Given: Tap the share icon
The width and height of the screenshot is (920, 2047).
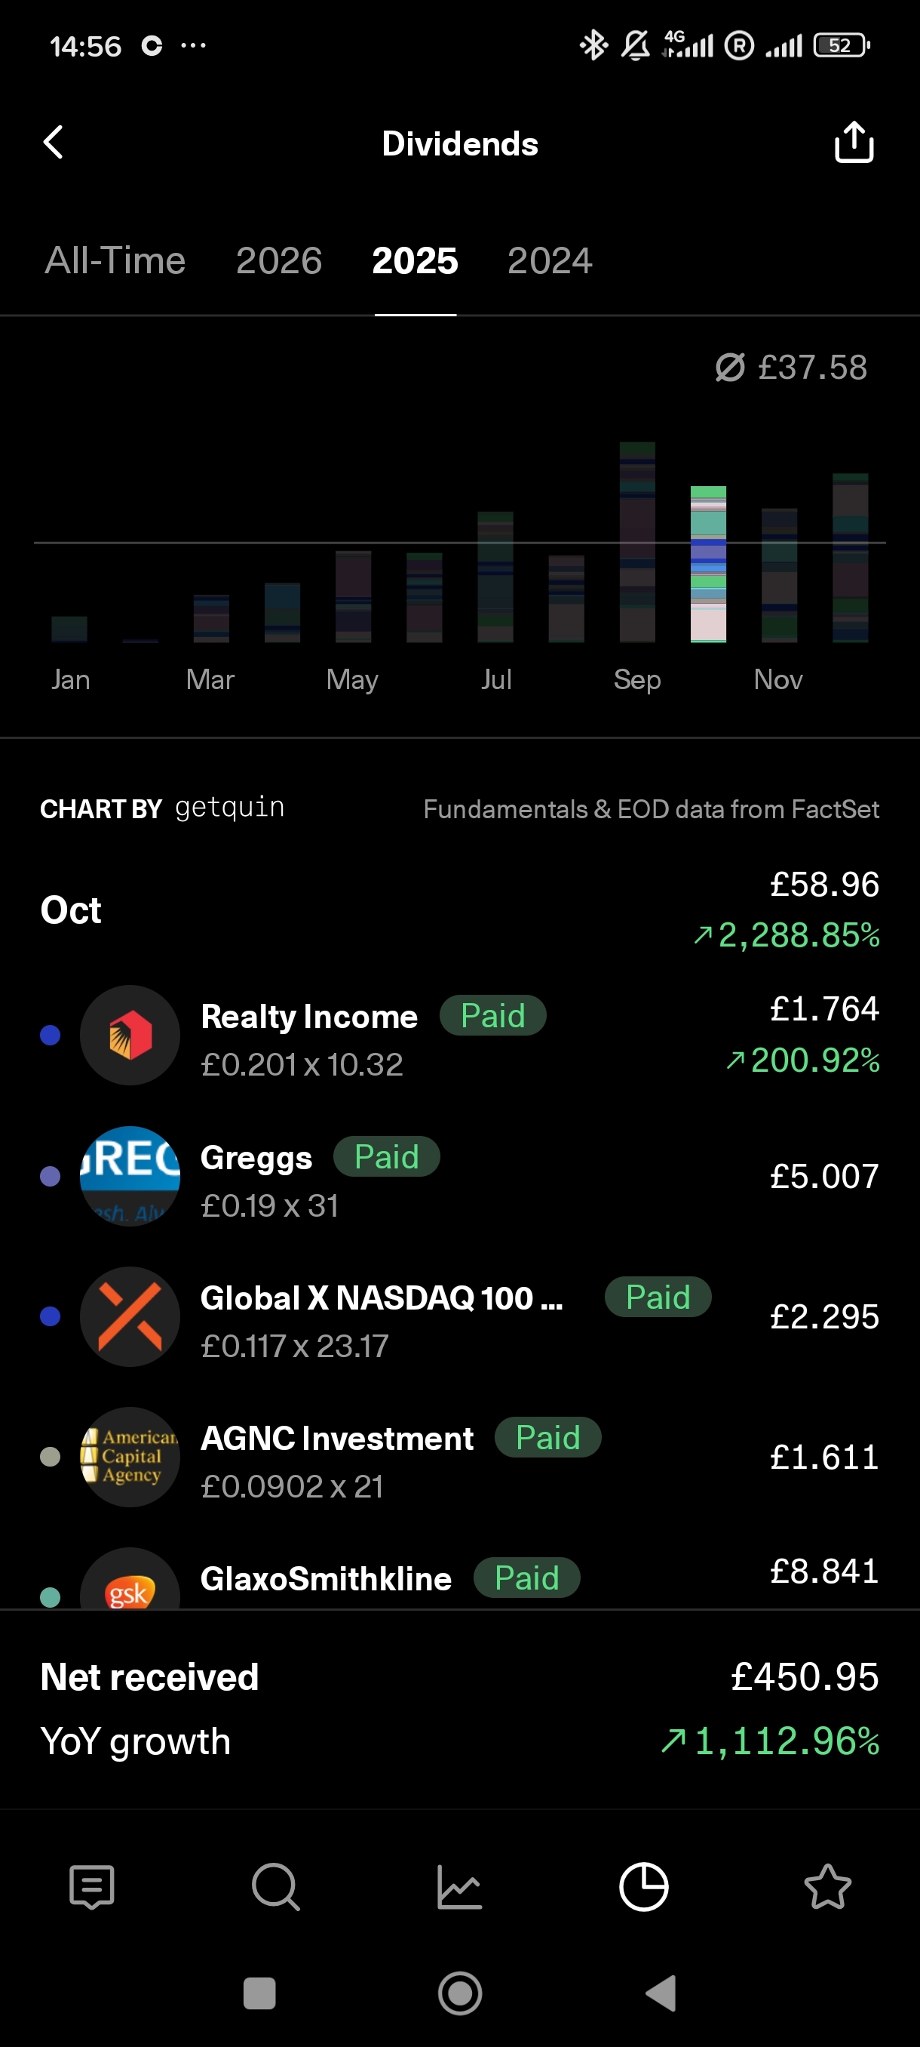Looking at the screenshot, I should (x=854, y=143).
